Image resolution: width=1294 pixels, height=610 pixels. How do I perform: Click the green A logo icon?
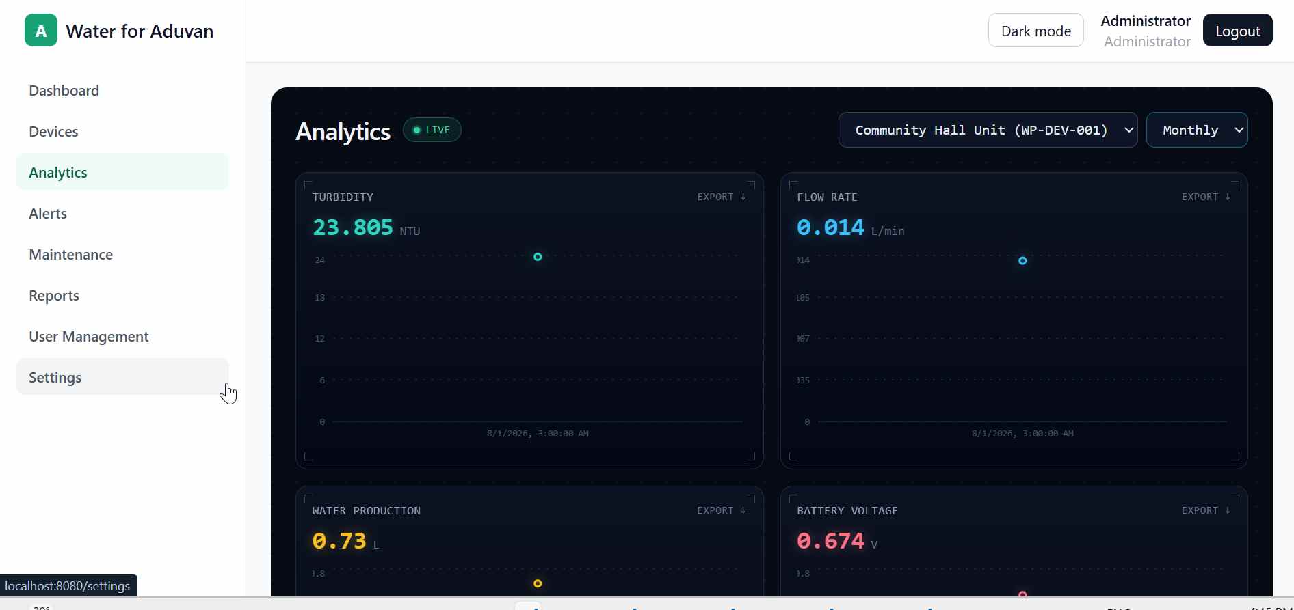[x=41, y=31]
